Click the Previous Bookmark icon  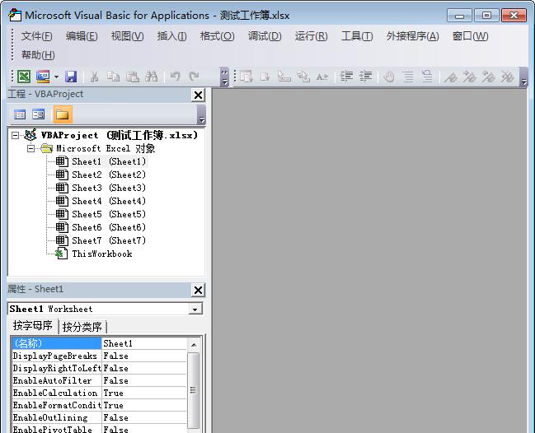(x=488, y=77)
